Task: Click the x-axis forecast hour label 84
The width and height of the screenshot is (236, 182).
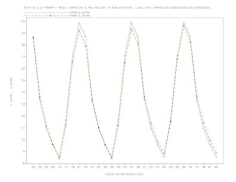Action: tap(217, 167)
